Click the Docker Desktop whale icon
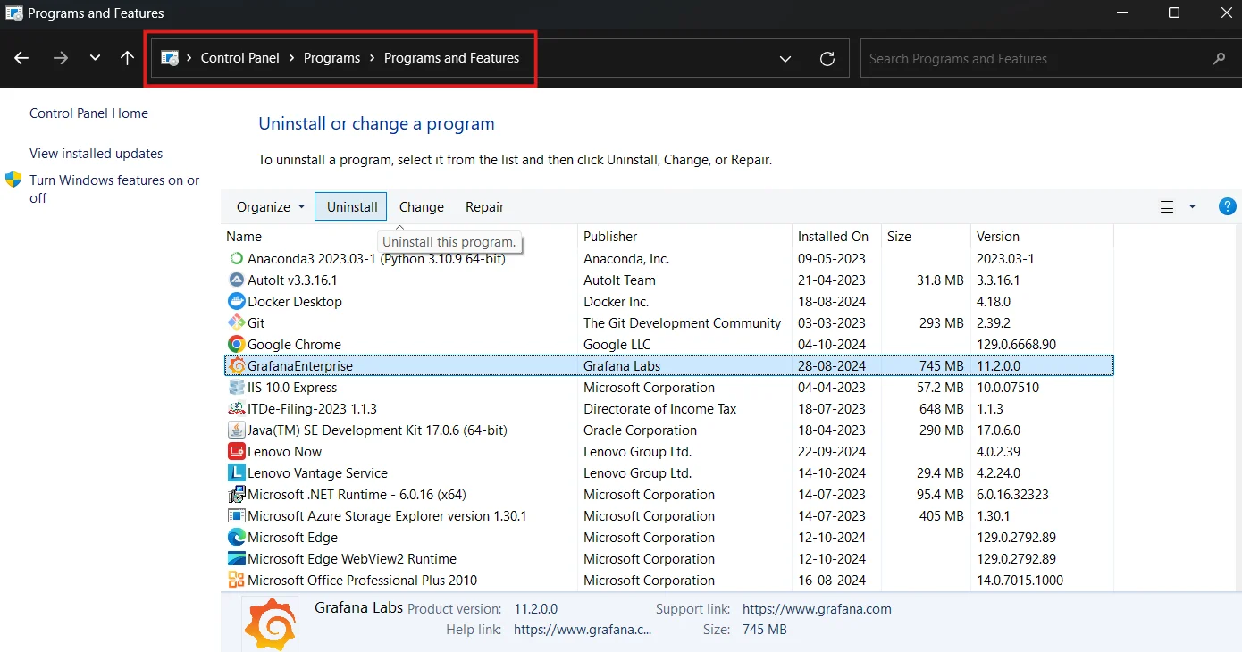This screenshot has height=652, width=1242. pyautogui.click(x=237, y=302)
